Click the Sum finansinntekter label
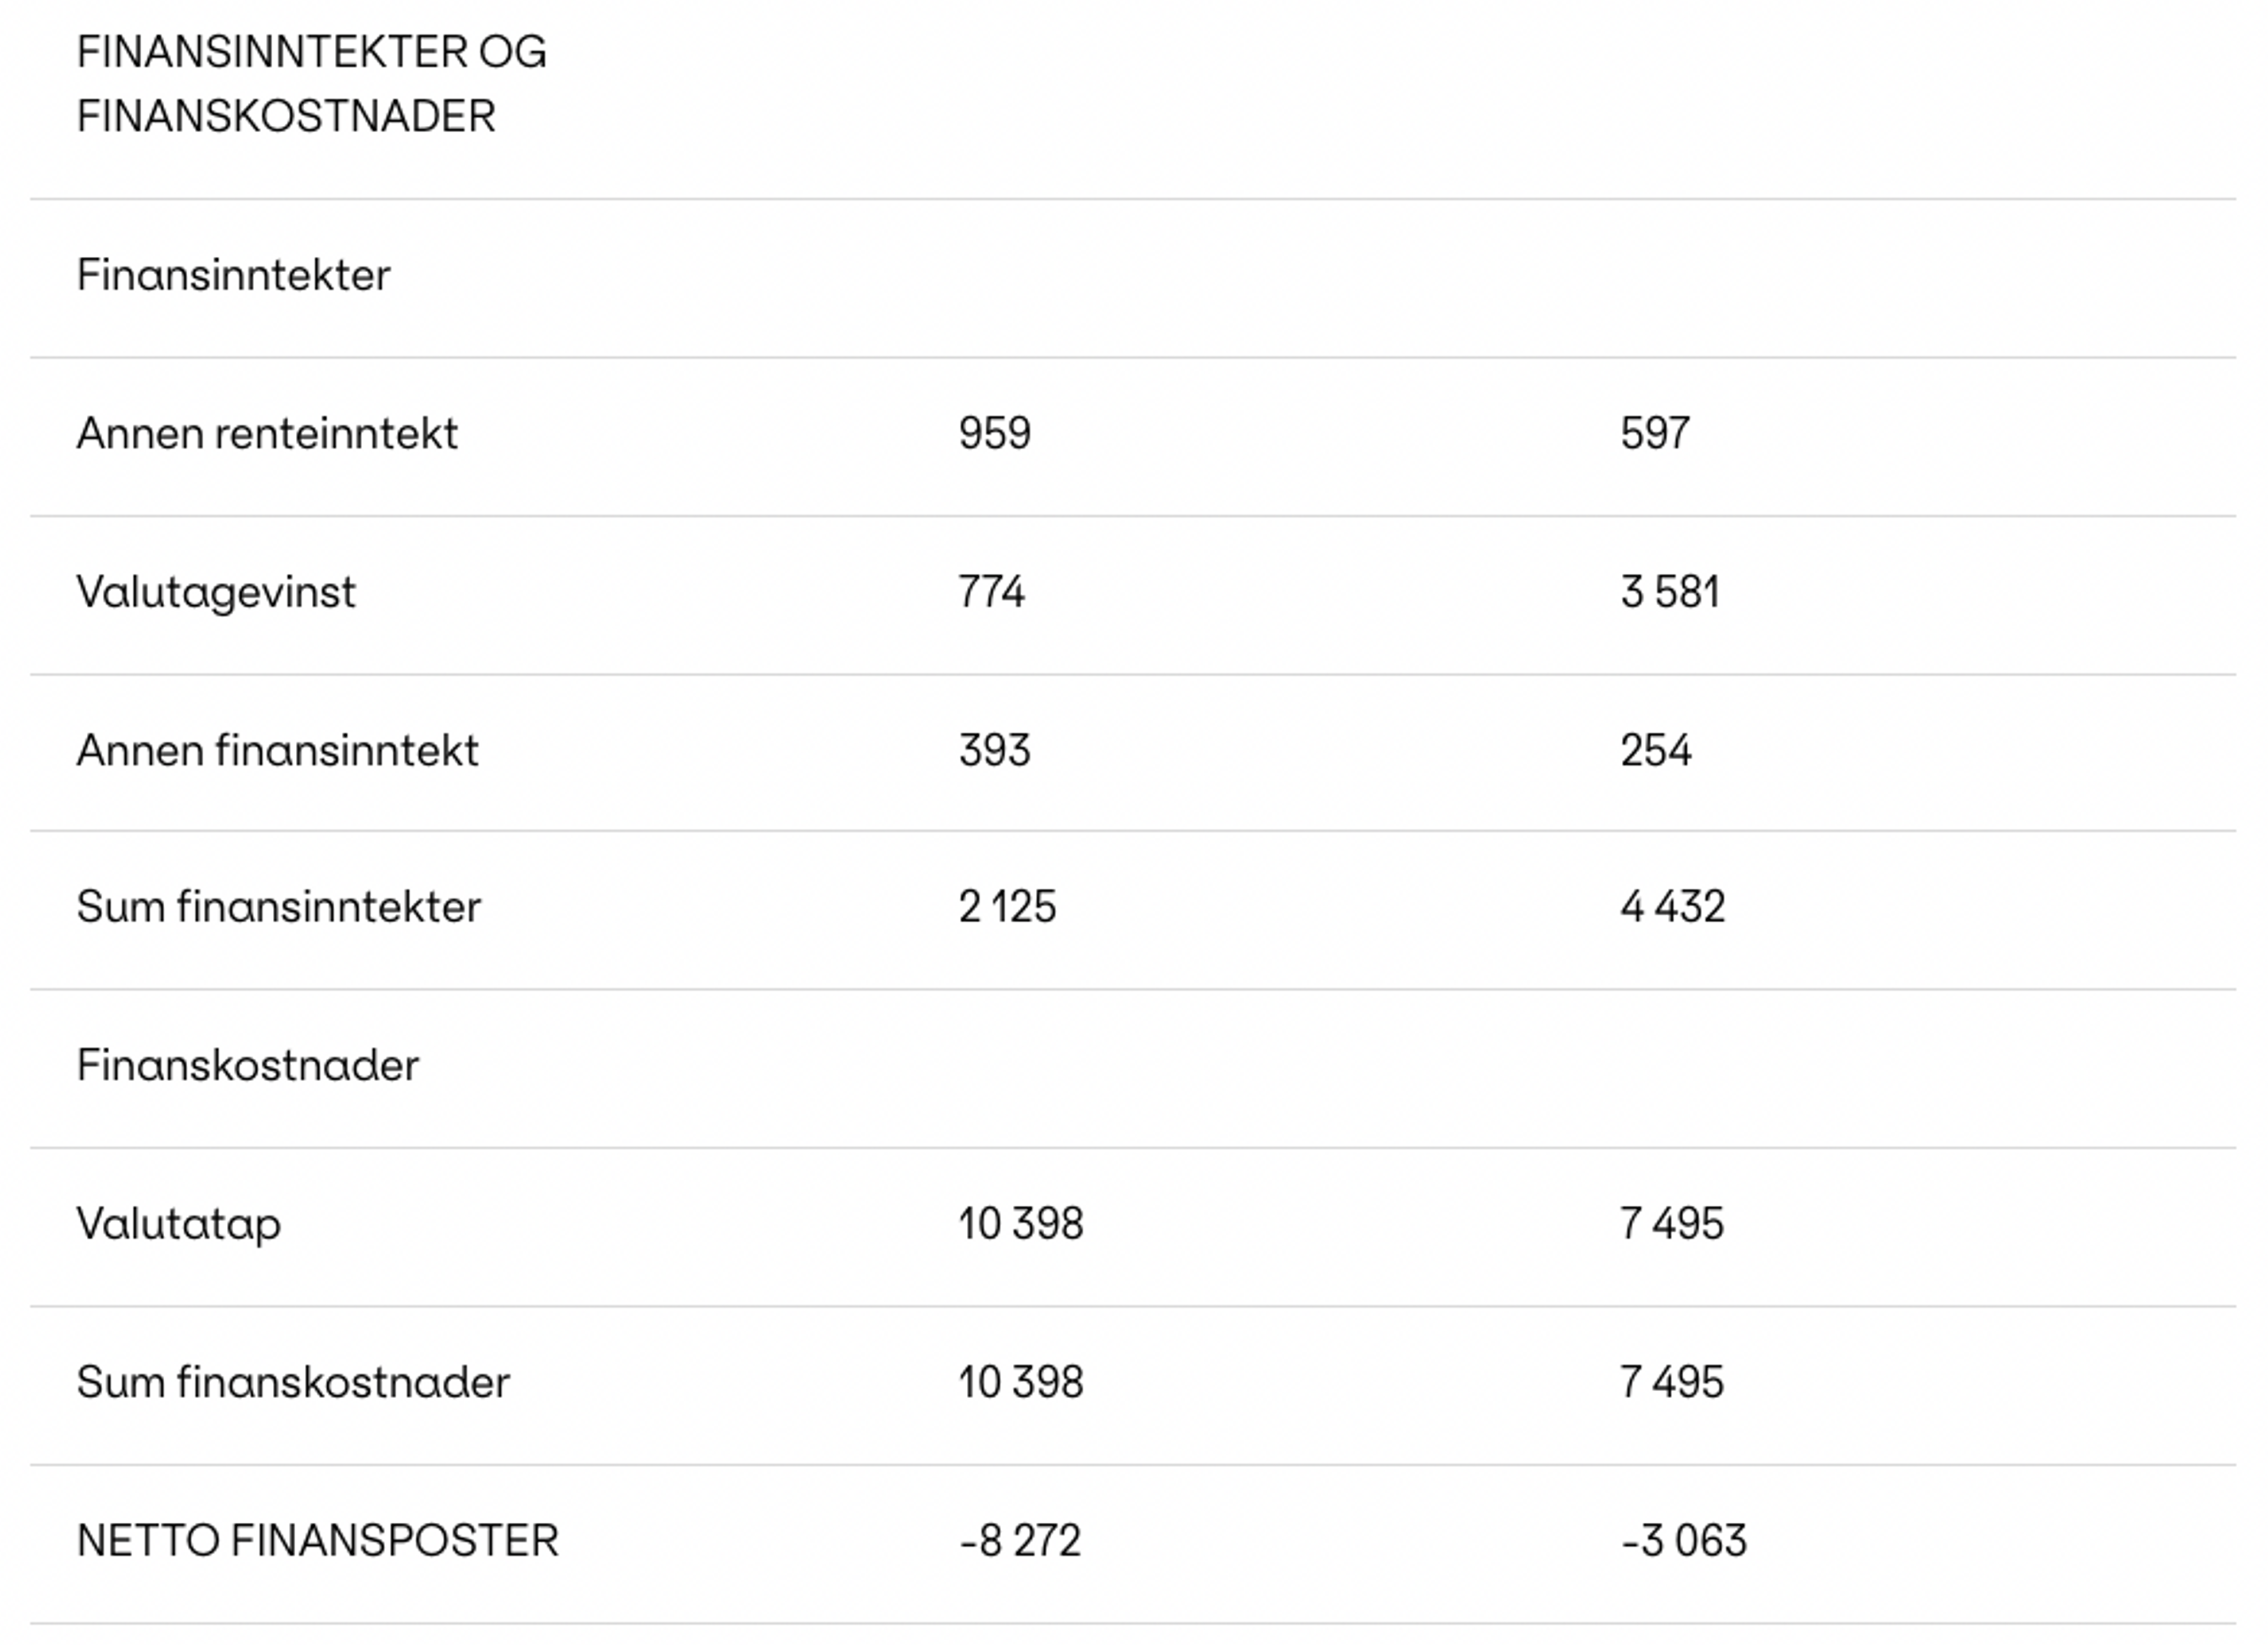 [278, 907]
